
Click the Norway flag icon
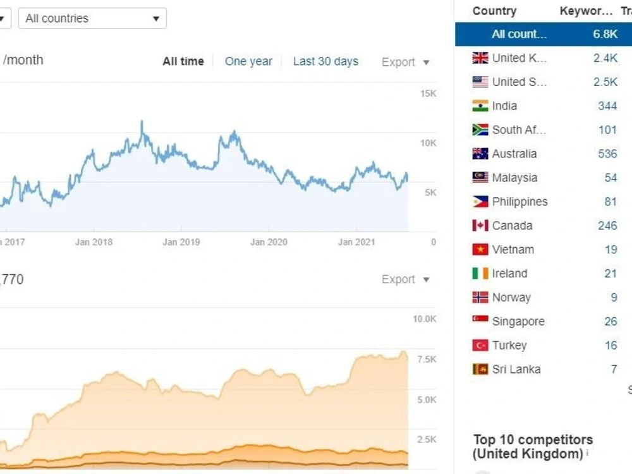[x=480, y=298]
